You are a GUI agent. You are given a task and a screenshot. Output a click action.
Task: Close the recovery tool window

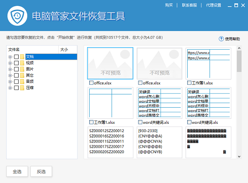pyautogui.click(x=243, y=5)
